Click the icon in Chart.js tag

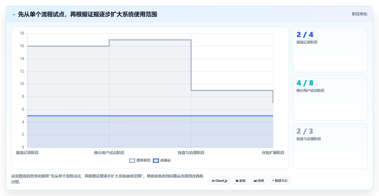coord(213,181)
